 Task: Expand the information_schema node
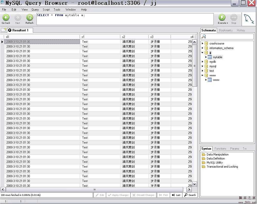tap(202, 48)
